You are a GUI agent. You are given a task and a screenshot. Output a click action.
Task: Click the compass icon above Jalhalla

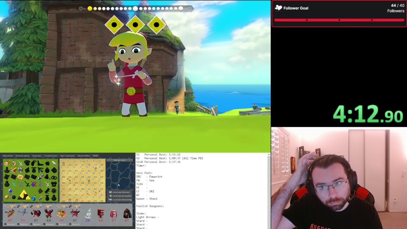pos(66,206)
